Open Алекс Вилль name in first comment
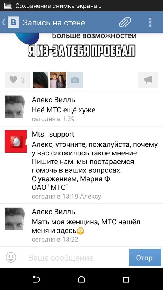The width and height of the screenshot is (163, 290). coord(53,100)
